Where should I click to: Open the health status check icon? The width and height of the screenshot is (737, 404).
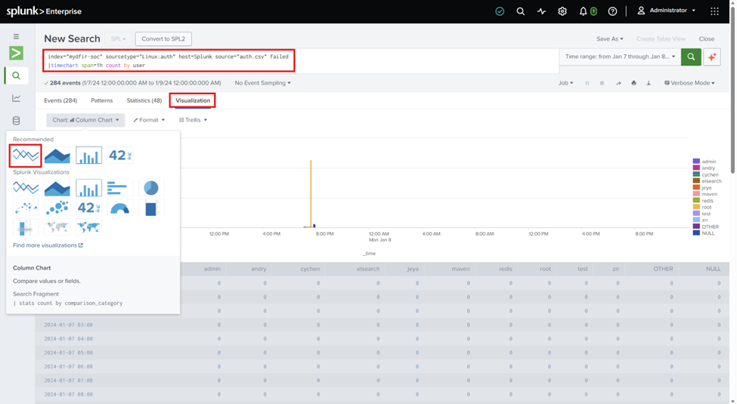click(500, 11)
